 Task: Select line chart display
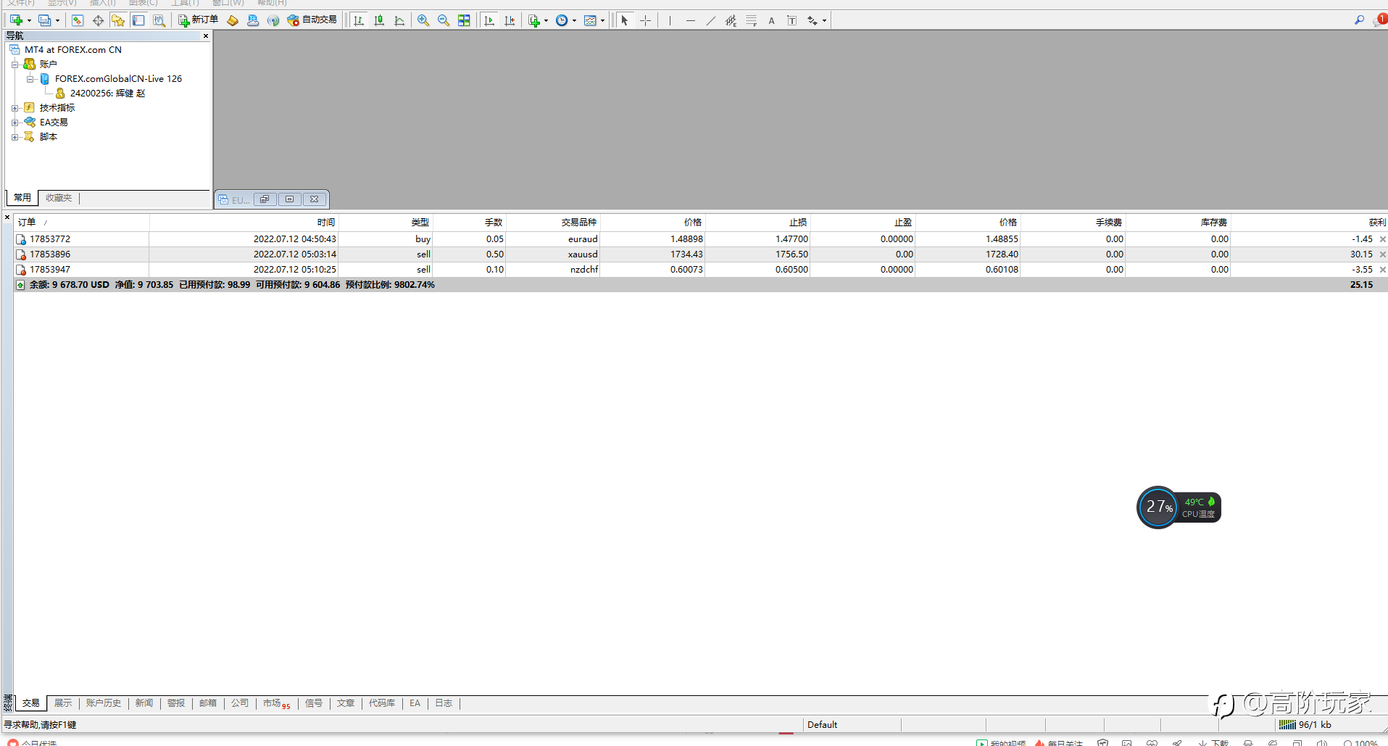pos(399,20)
